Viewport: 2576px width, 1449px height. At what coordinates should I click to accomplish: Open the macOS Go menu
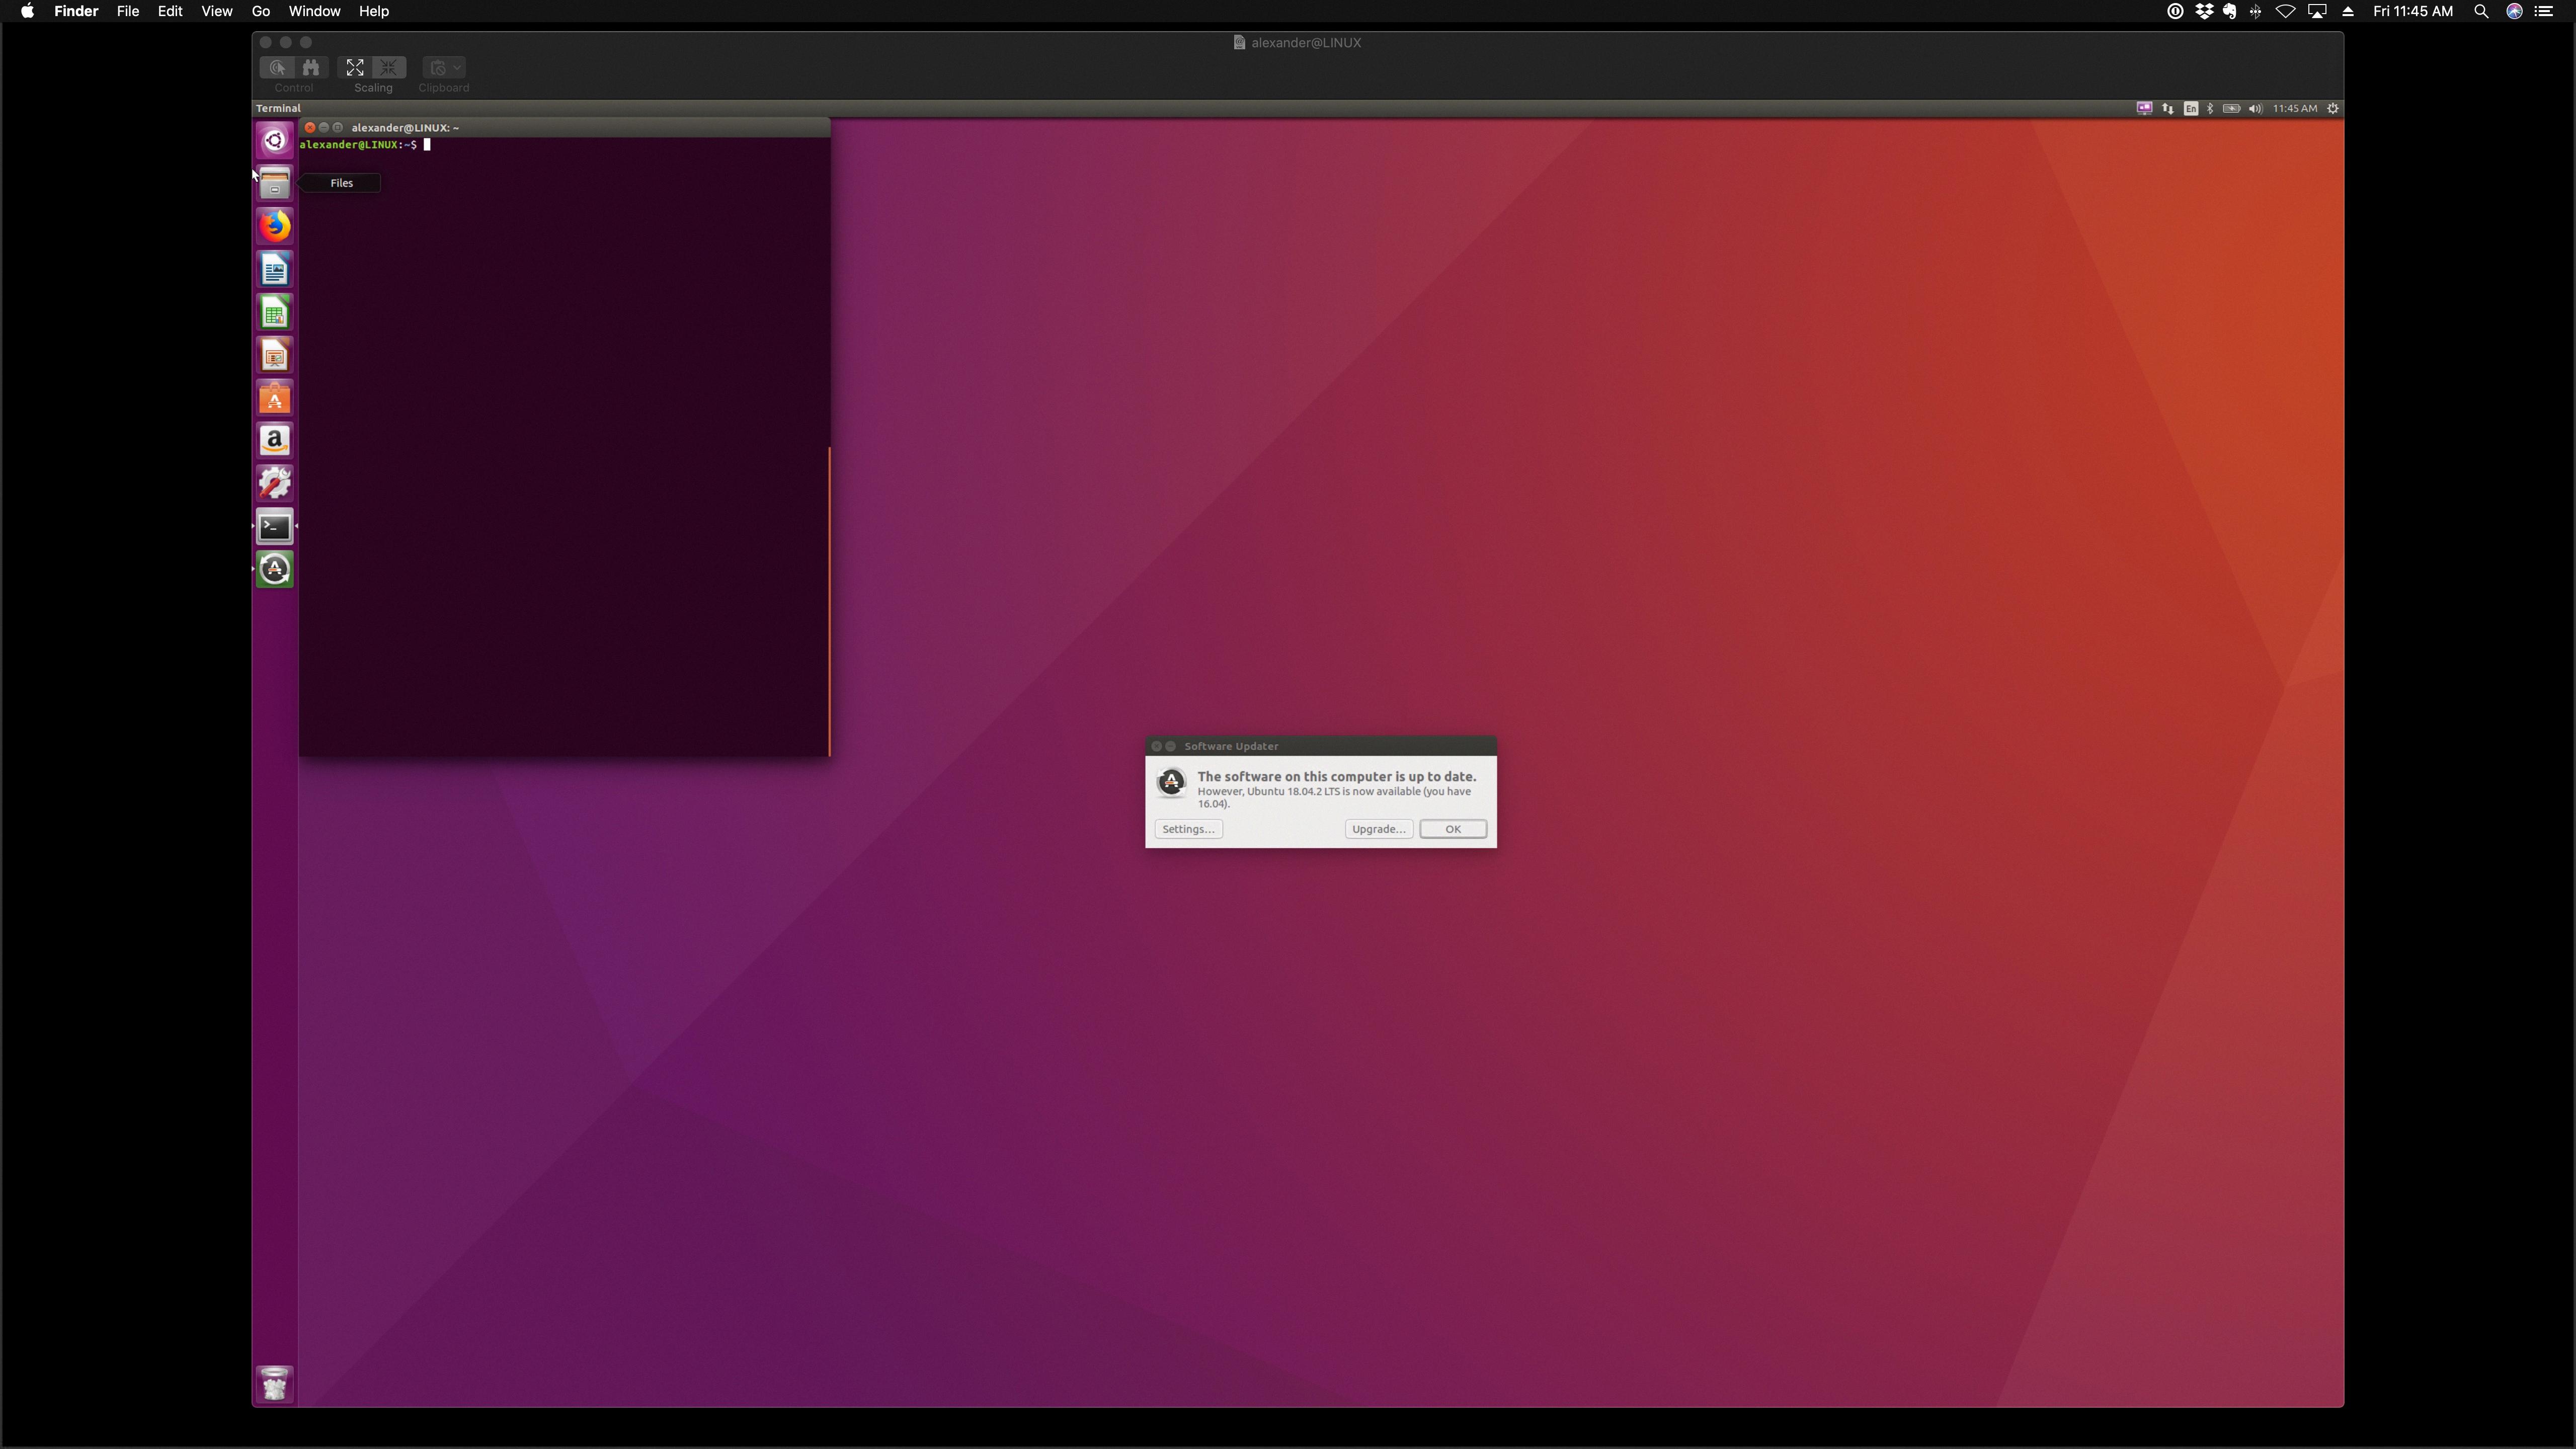pos(260,11)
